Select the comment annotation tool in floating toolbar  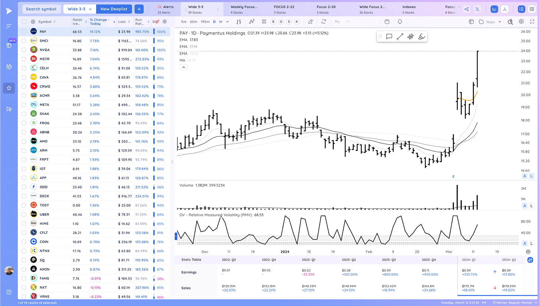tap(389, 36)
